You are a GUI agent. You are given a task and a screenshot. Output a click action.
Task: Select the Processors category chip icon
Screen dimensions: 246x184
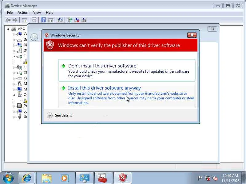(20, 106)
